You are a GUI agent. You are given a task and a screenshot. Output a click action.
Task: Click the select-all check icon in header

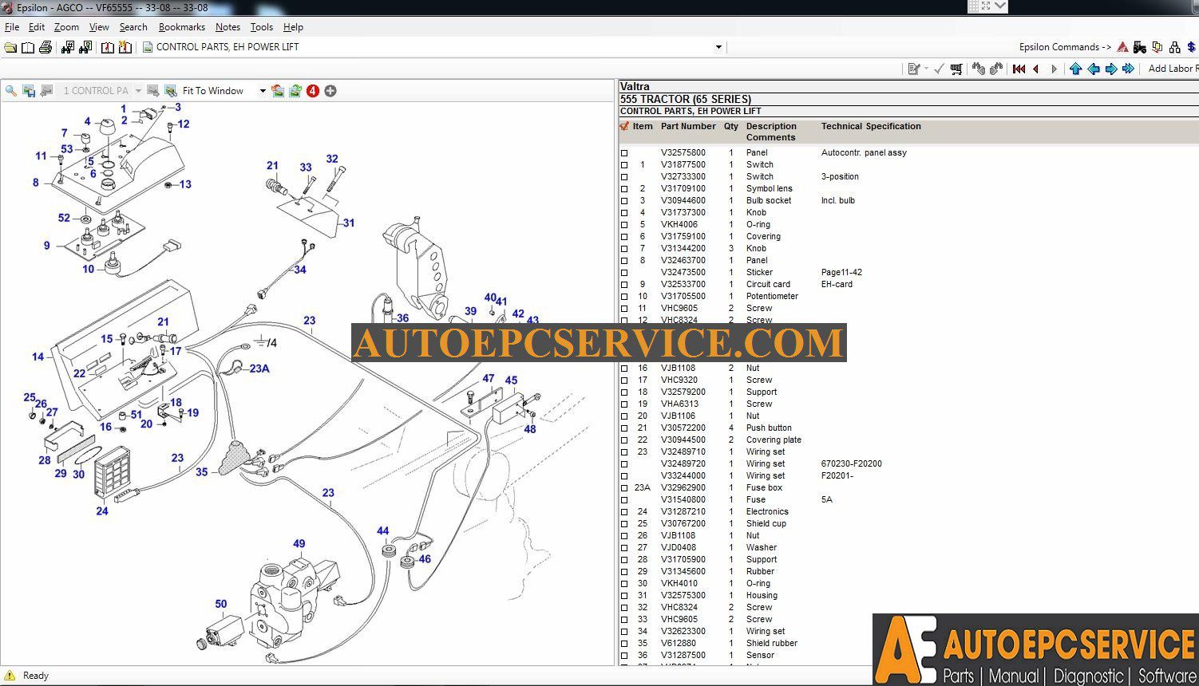pos(624,126)
